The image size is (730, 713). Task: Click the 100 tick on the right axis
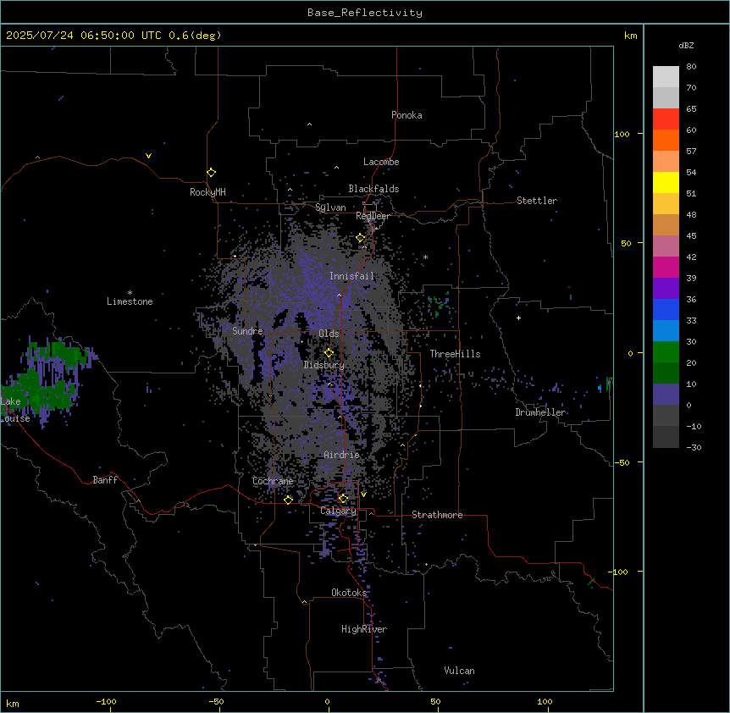click(622, 134)
